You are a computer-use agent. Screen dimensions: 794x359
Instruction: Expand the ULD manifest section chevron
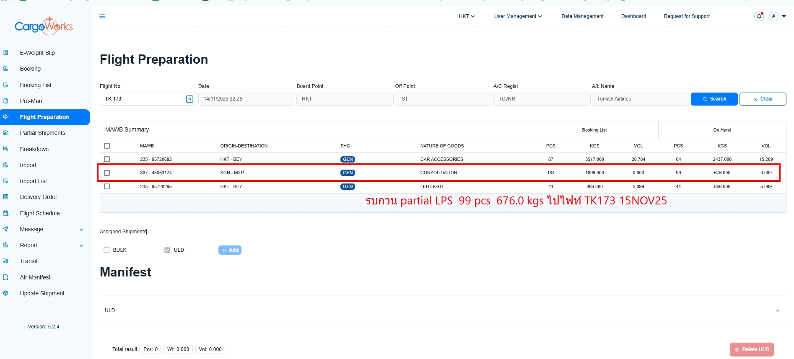pyautogui.click(x=777, y=310)
